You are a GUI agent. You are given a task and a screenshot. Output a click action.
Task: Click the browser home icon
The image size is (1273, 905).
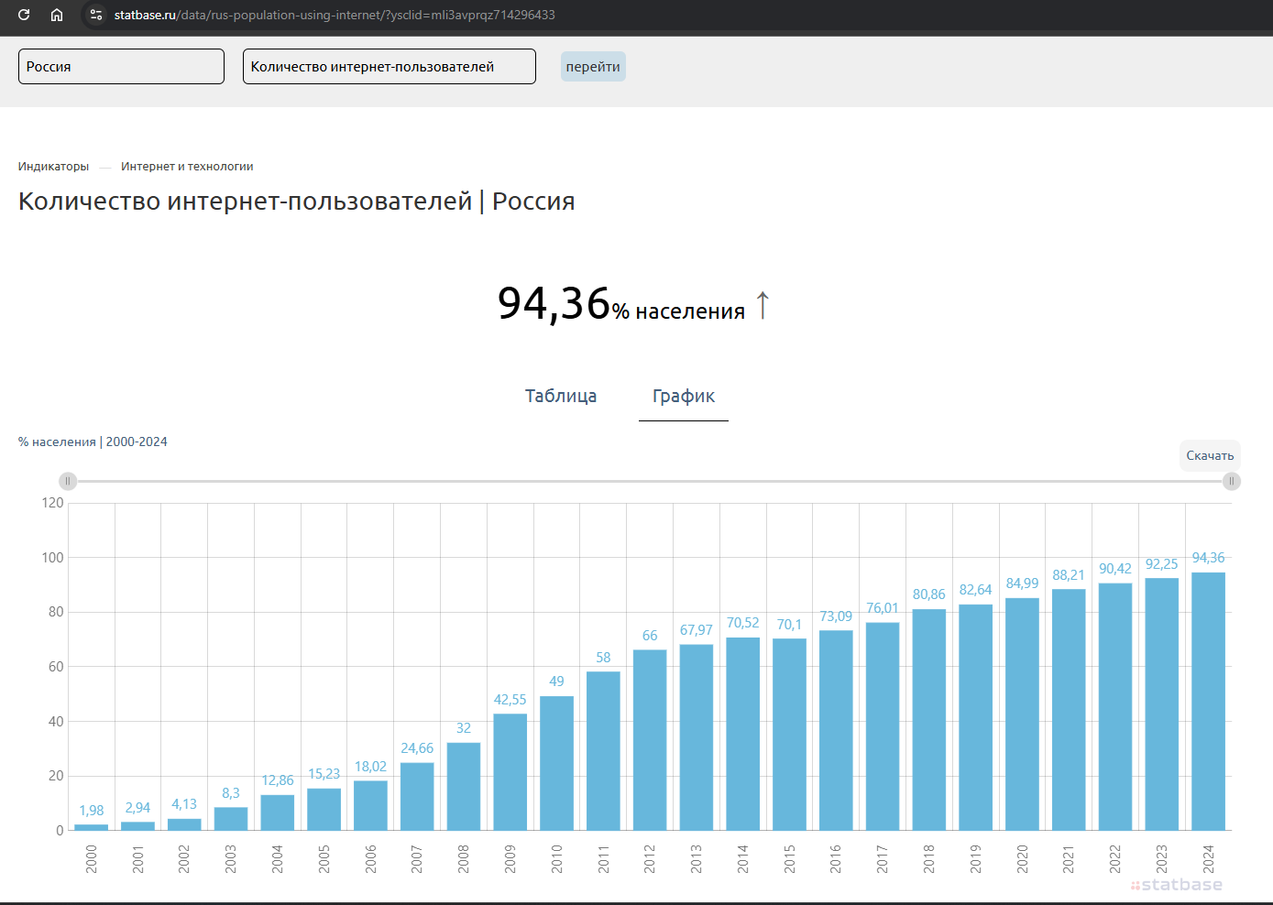[57, 15]
